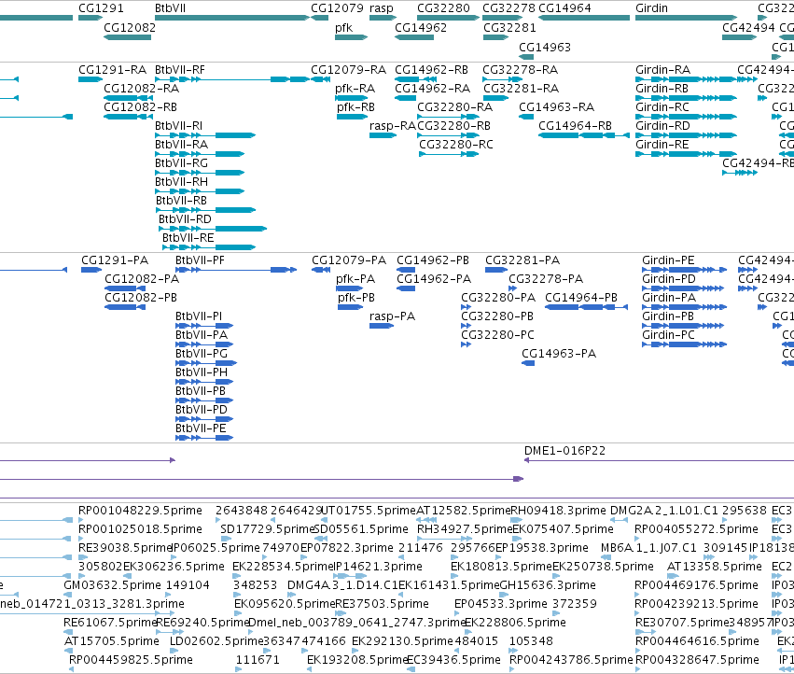Image resolution: width=794 pixels, height=674 pixels.
Task: Click the BtbVII-PG protein feature
Action: point(206,363)
